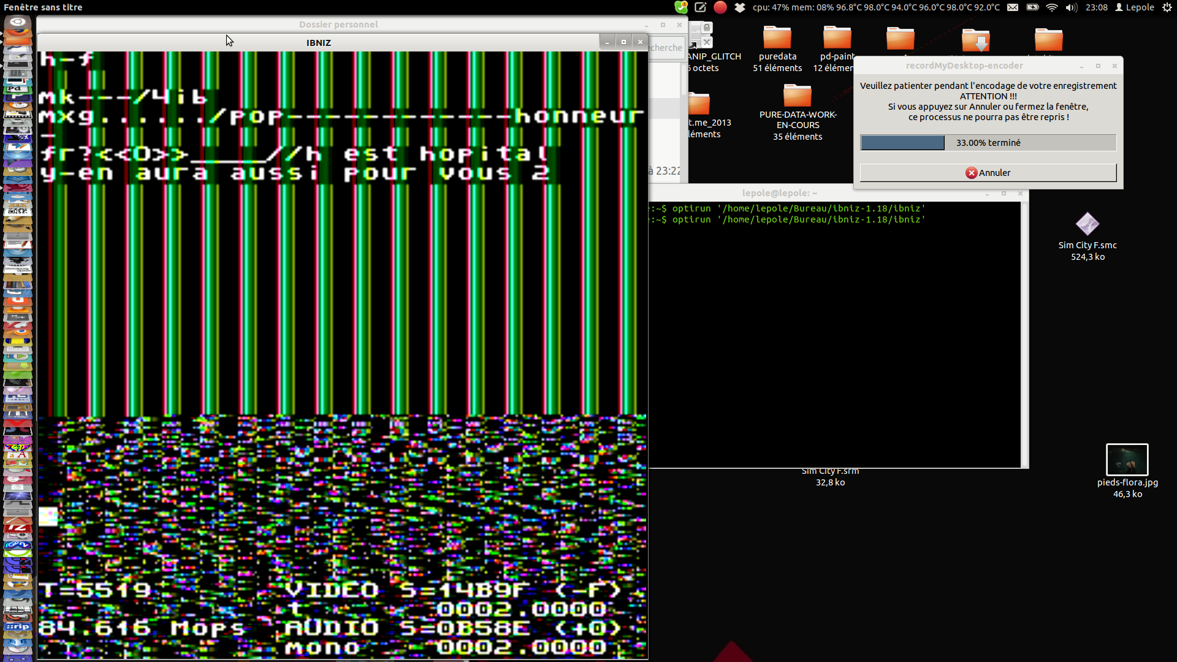
Task: Click the green notification app tray icon
Action: [681, 7]
